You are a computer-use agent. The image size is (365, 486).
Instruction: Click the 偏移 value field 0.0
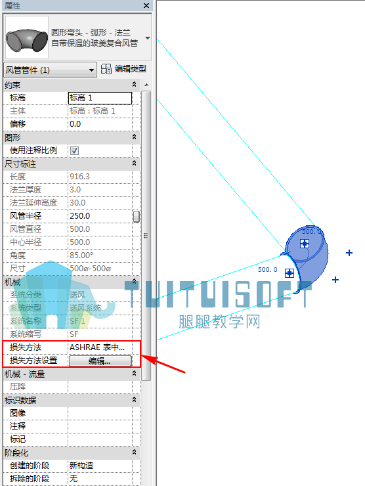pyautogui.click(x=100, y=124)
